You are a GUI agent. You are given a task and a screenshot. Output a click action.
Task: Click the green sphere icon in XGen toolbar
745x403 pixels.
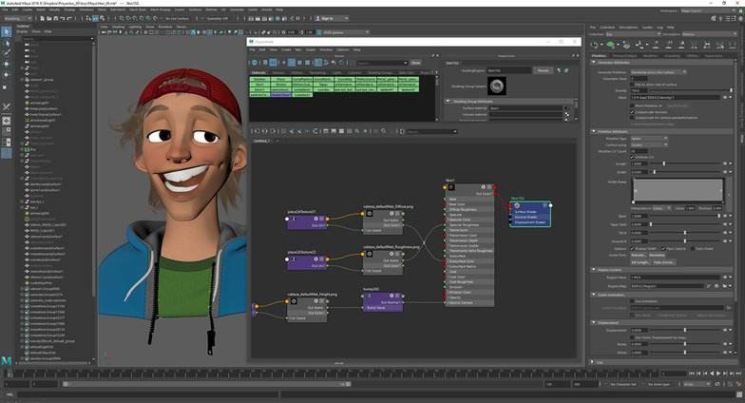pos(610,45)
